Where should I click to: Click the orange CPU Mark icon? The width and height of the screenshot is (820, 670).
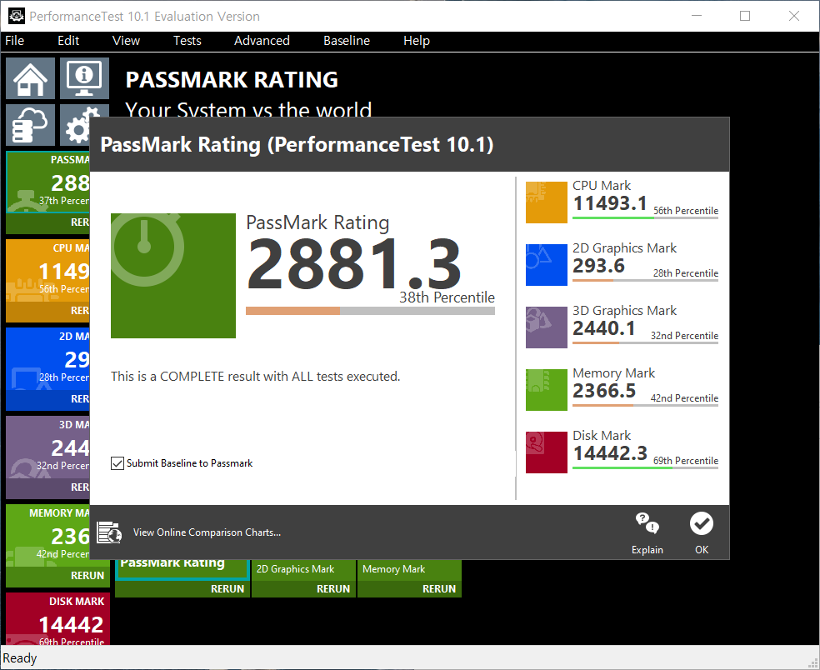547,202
